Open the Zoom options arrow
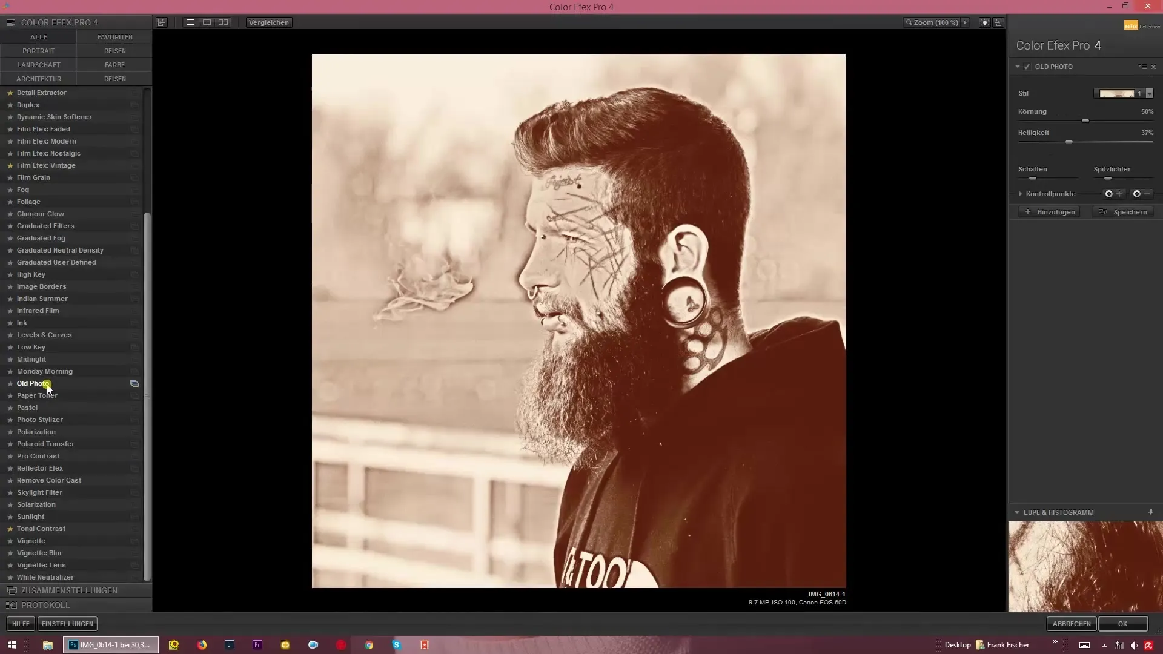Viewport: 1163px width, 654px height. click(x=965, y=22)
